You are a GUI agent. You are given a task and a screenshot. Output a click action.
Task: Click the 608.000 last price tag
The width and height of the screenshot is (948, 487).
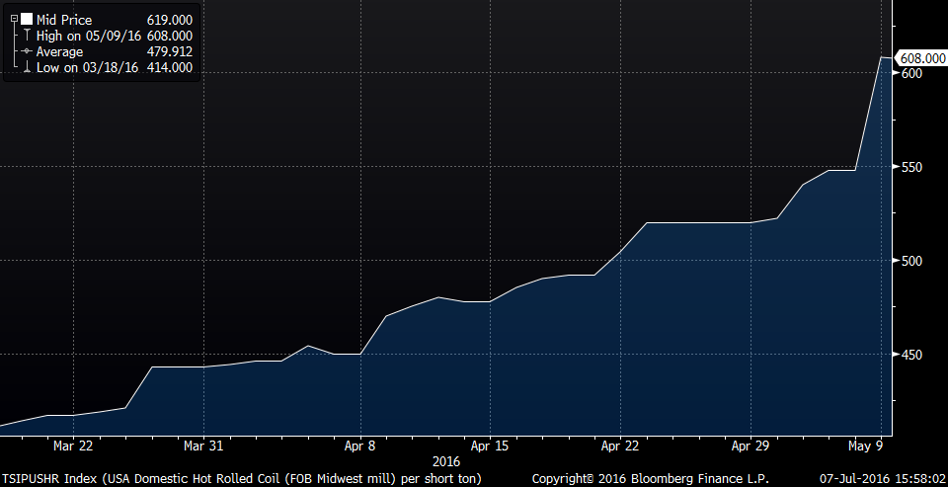point(919,58)
